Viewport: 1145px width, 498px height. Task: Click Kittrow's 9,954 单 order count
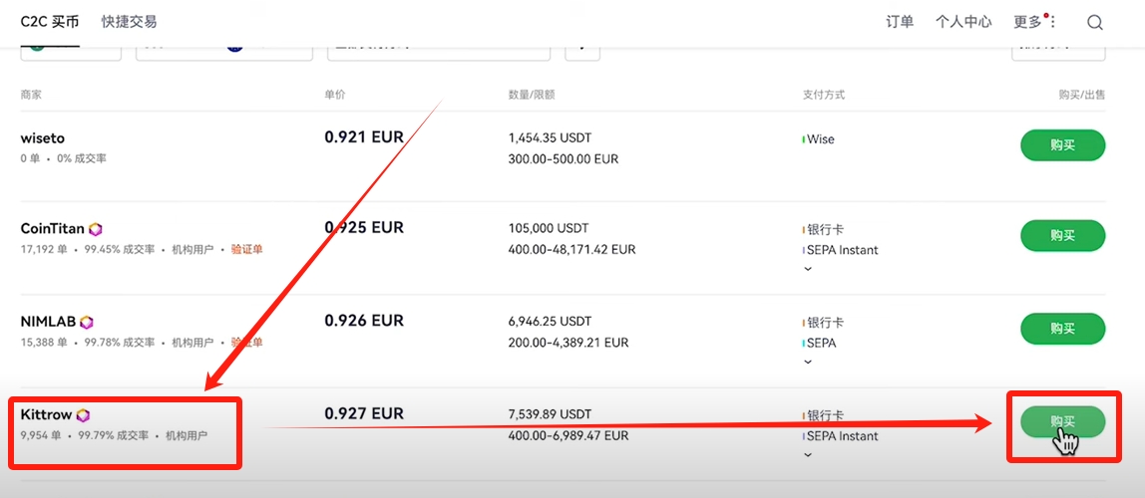(41, 435)
